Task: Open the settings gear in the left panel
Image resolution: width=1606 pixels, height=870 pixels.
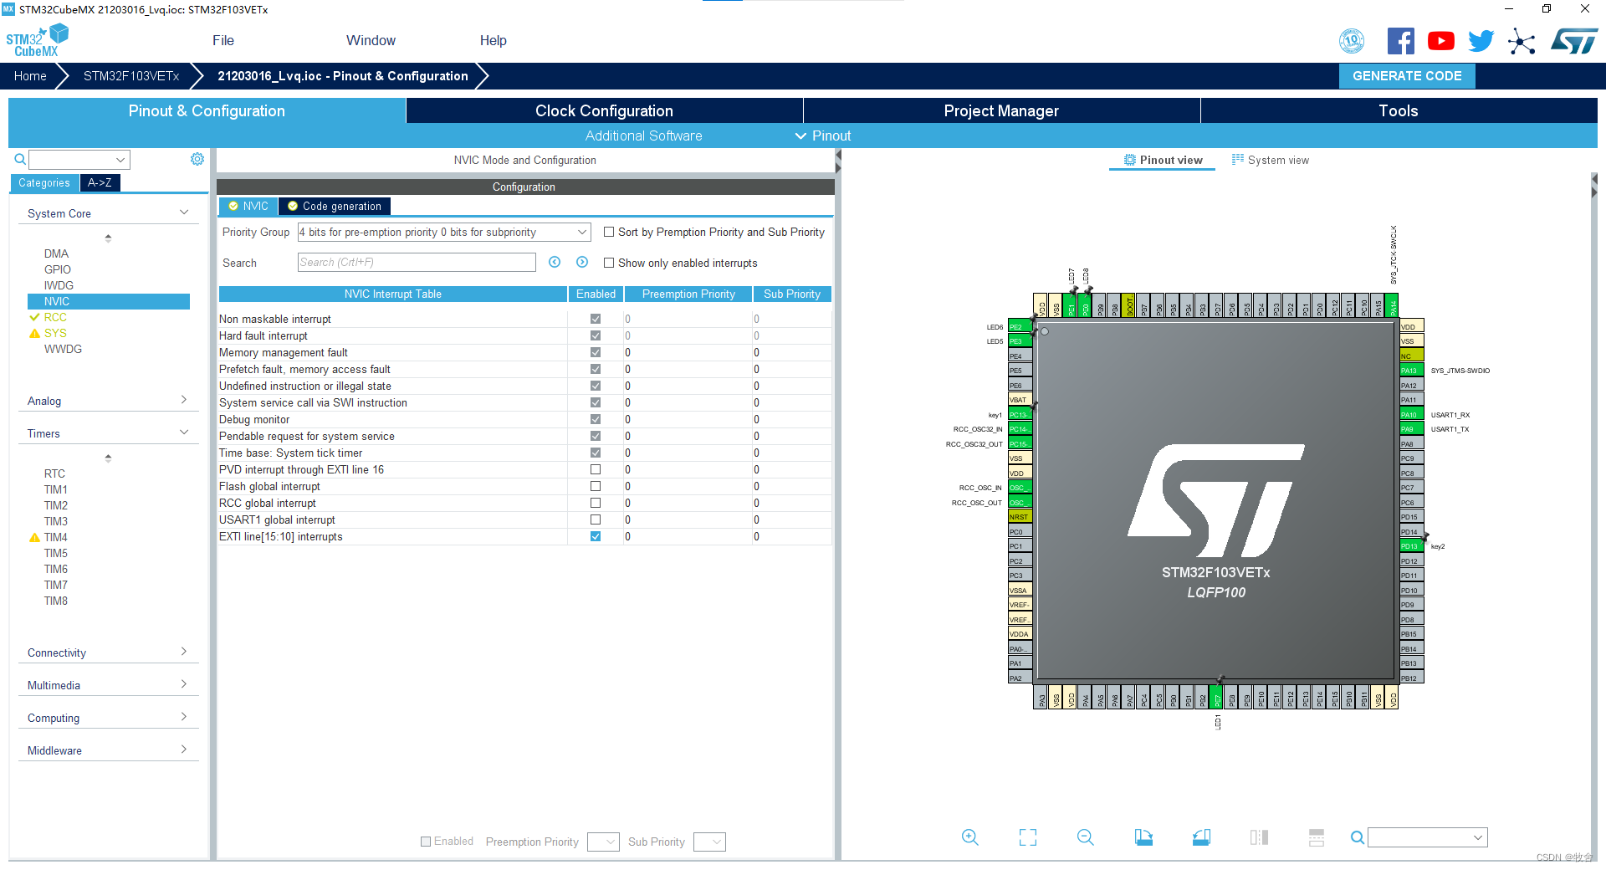Action: point(197,159)
